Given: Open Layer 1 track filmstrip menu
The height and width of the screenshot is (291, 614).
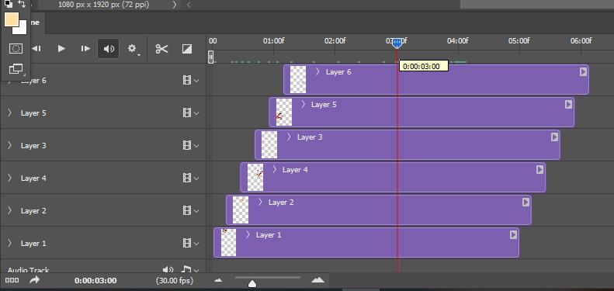Looking at the screenshot, I should pos(191,243).
